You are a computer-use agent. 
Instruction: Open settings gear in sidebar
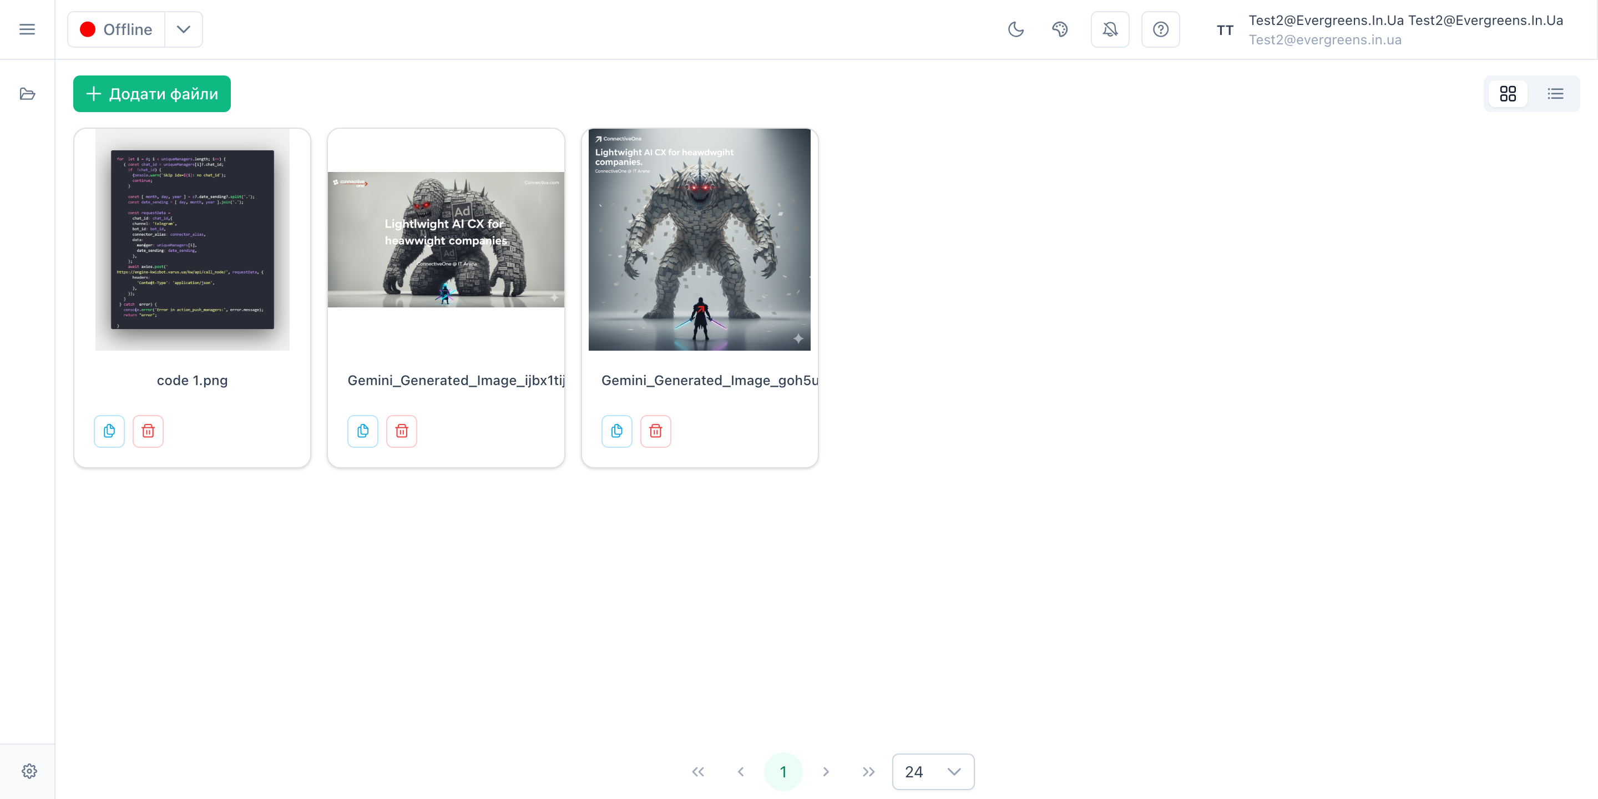click(29, 771)
